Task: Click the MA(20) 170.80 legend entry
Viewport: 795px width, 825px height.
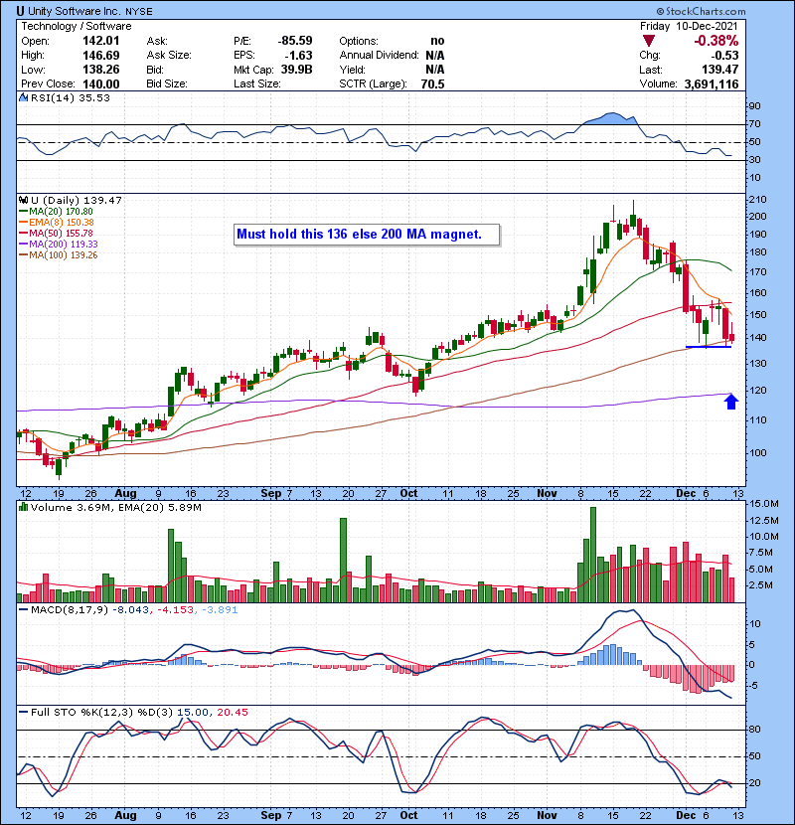Action: pyautogui.click(x=62, y=212)
